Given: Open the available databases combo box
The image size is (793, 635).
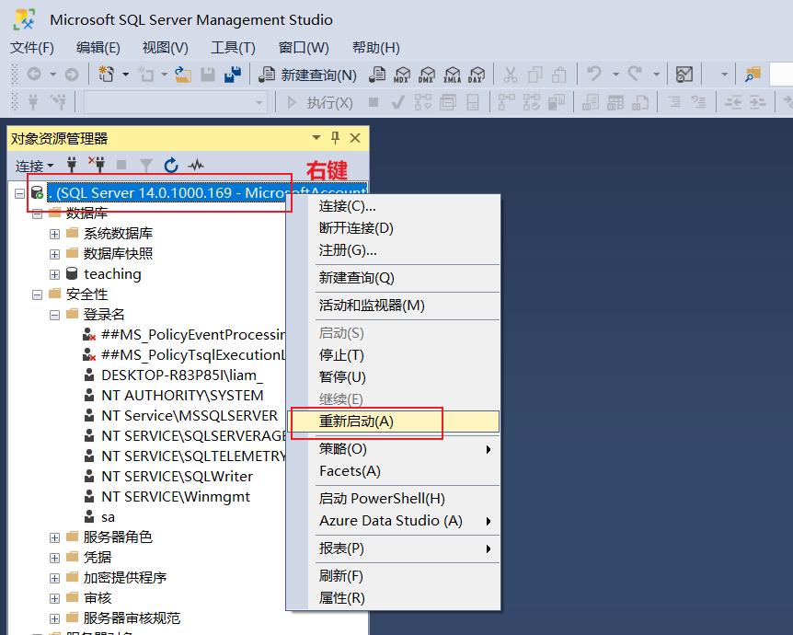Looking at the screenshot, I should 175,103.
